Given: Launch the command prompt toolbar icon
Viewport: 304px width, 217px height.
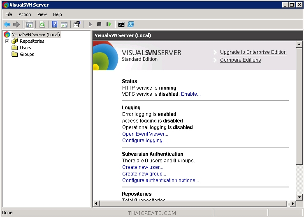Looking at the screenshot, I should [121, 25].
